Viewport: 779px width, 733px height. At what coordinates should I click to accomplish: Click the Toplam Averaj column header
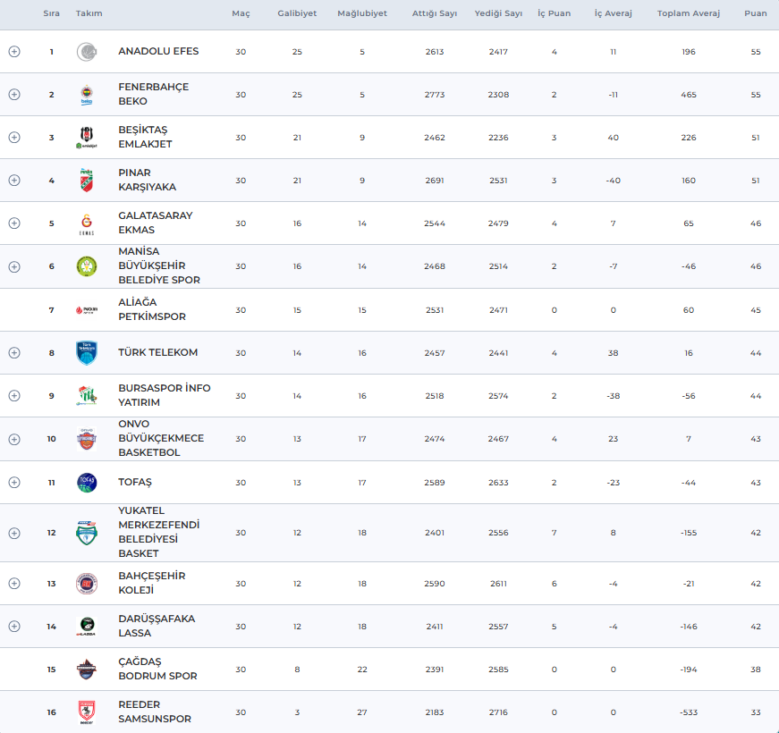[688, 14]
